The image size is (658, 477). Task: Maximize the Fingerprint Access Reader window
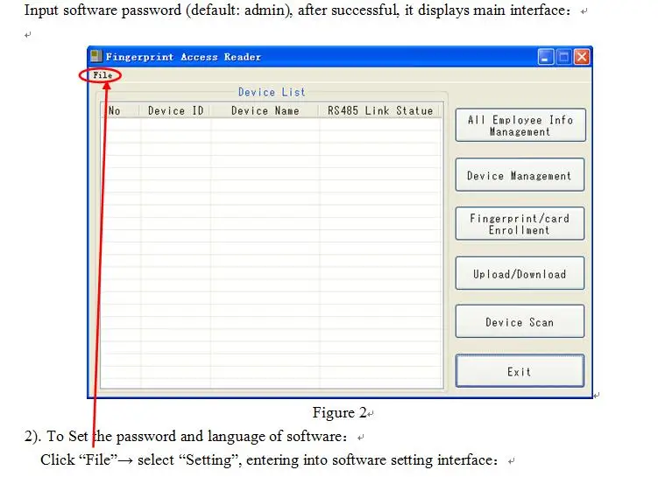click(x=563, y=57)
